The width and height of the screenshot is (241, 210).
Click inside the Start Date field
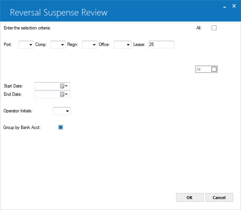pos(47,86)
